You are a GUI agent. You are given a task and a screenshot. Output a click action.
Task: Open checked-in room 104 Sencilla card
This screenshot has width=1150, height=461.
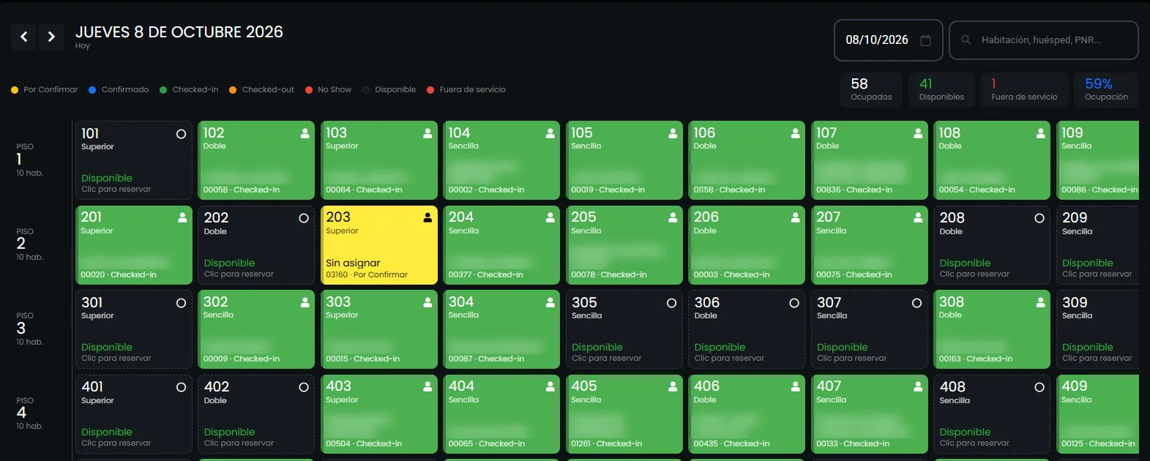click(502, 160)
